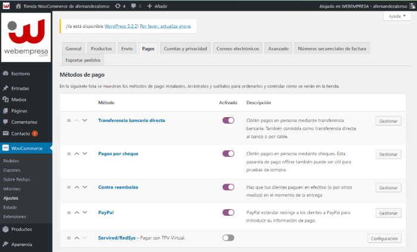Image resolution: width=417 pixels, height=252 pixels.
Task: Enable the Servired/RedSys payment toggle
Action: tap(228, 238)
